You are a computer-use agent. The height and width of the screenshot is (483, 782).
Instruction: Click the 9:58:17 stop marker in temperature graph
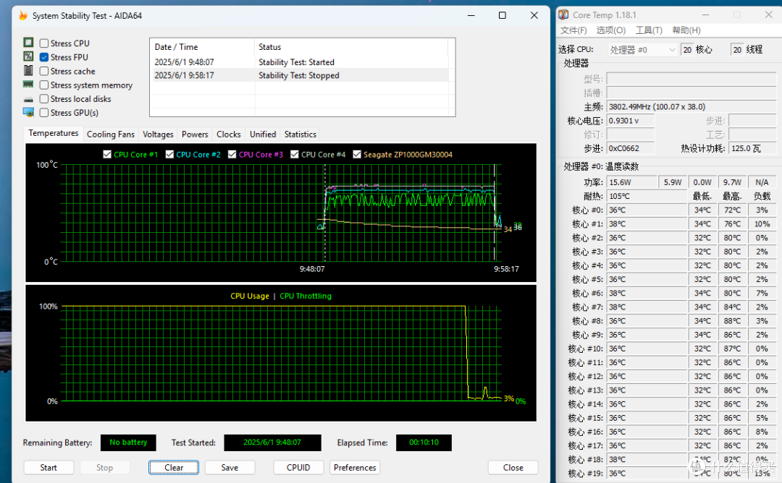[506, 269]
